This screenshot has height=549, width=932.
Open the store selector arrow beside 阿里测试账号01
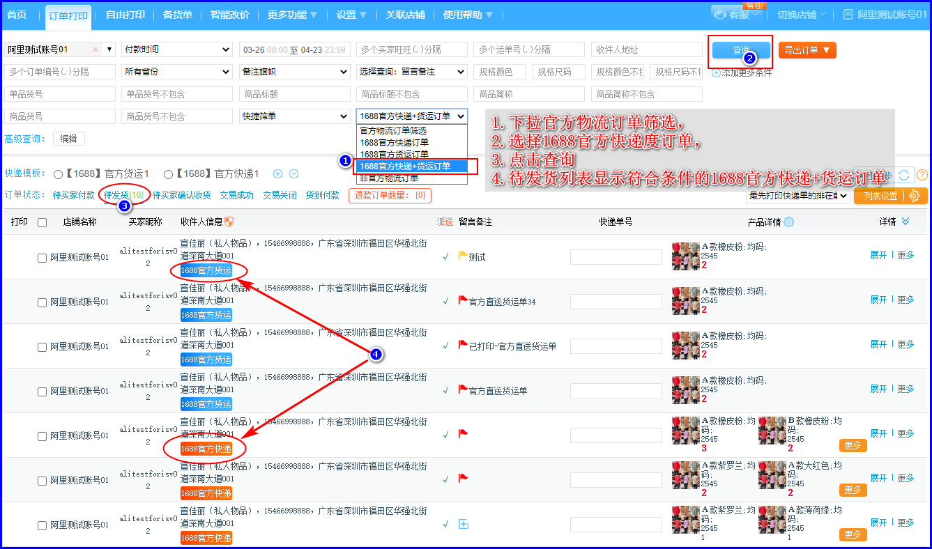click(109, 49)
